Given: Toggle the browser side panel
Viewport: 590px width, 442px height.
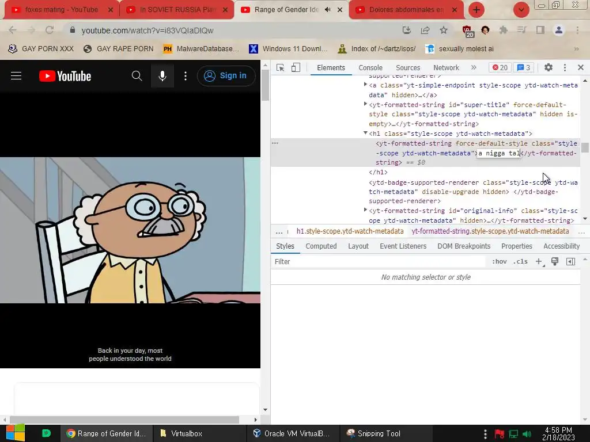Looking at the screenshot, I should 540,30.
